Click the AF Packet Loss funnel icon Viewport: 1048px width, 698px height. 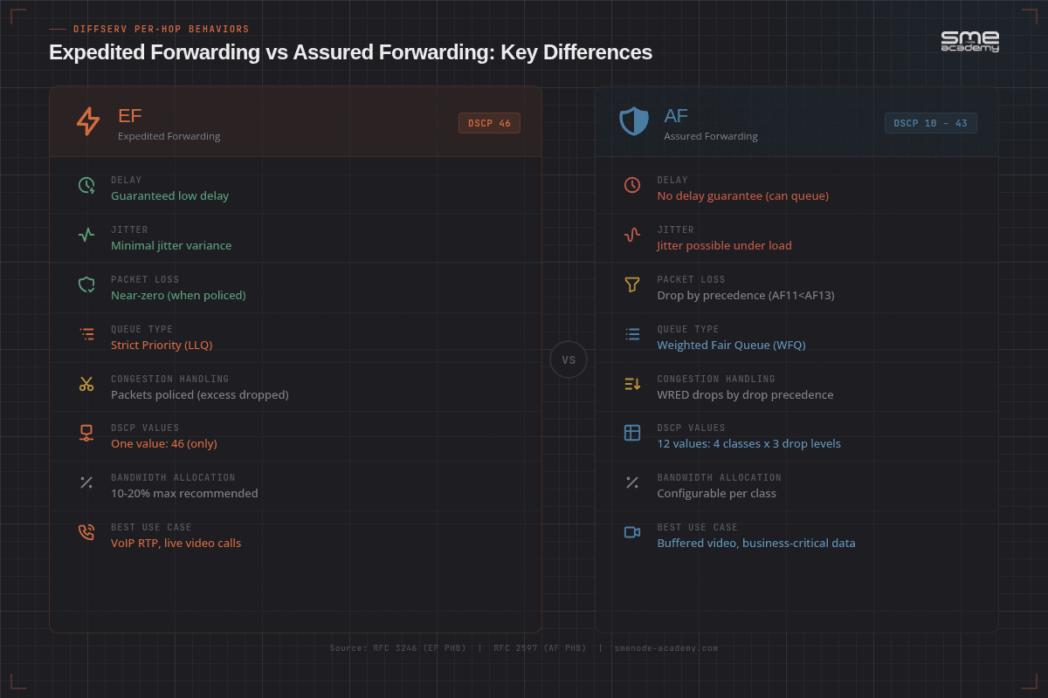(632, 284)
